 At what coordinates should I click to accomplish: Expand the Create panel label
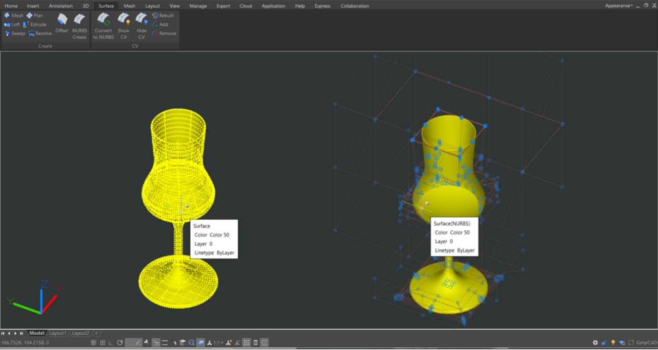(45, 46)
